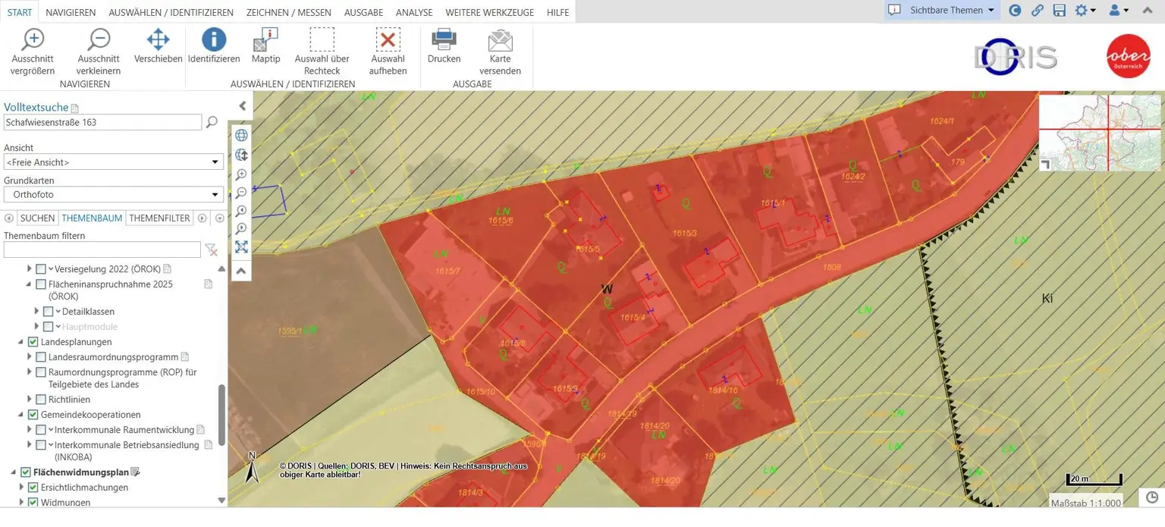Image resolution: width=1165 pixels, height=527 pixels.
Task: Click the Auswahl aufheben icon
Action: pyautogui.click(x=388, y=40)
